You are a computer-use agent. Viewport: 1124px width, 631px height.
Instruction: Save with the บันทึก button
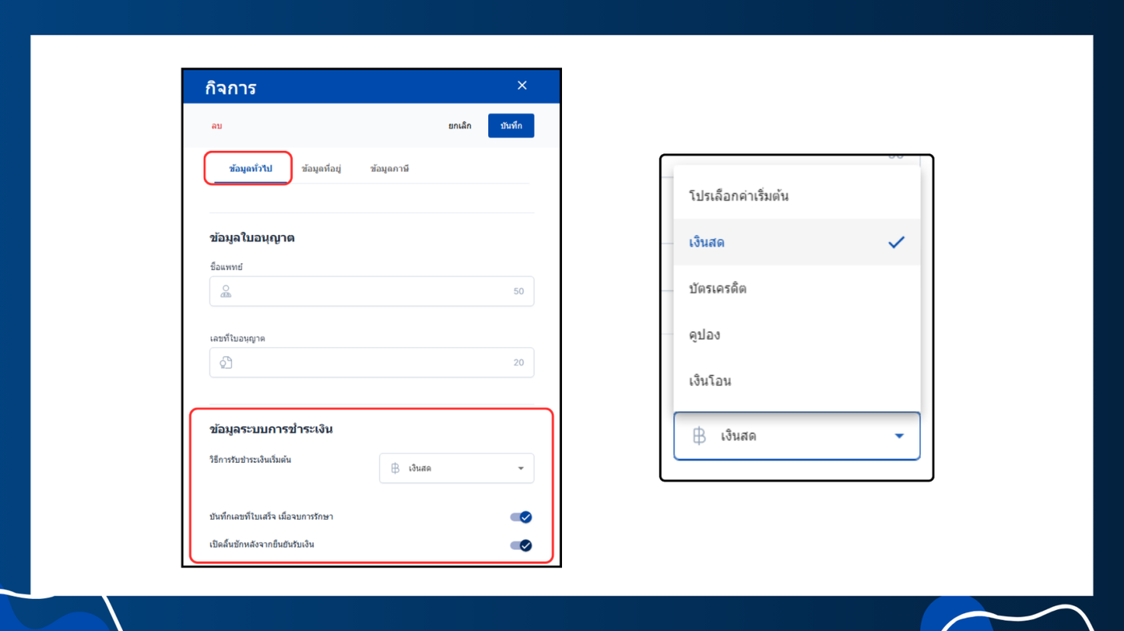[511, 126]
